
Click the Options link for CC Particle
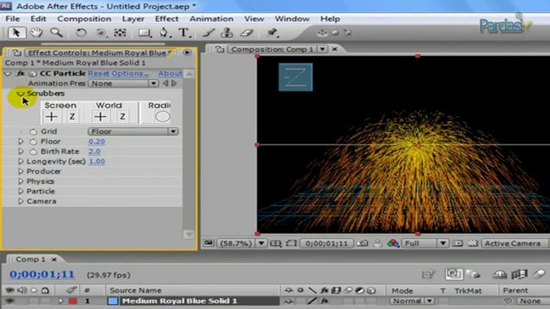pyautogui.click(x=129, y=73)
